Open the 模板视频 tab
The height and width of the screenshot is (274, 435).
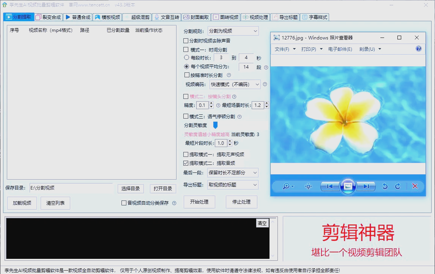pyautogui.click(x=107, y=17)
